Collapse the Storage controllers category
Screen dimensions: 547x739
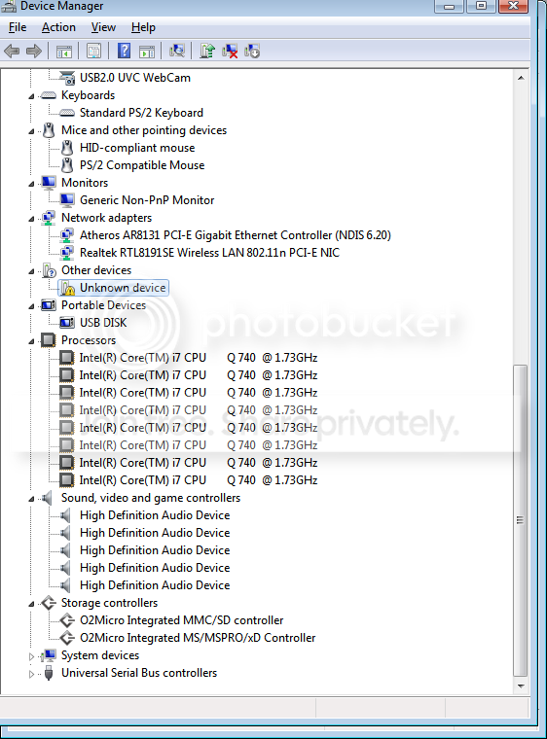click(x=31, y=604)
